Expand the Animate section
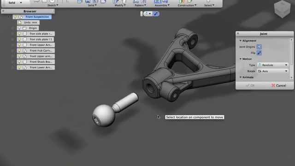295x166 pixels. click(x=241, y=77)
